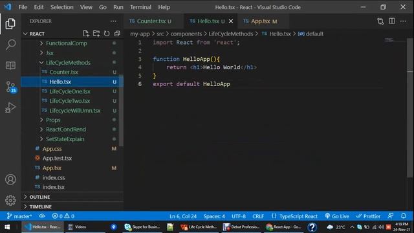Click the feedback icon in status bar
This screenshot has width=414, height=233.
click(391, 216)
